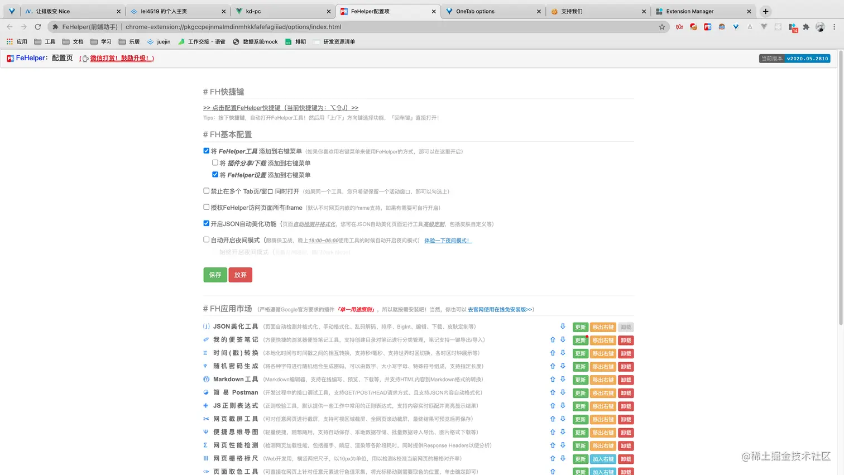Screen dimensions: 844x475
Task: Open the 点击配置FeHelper快捷键 link
Action: (281, 108)
